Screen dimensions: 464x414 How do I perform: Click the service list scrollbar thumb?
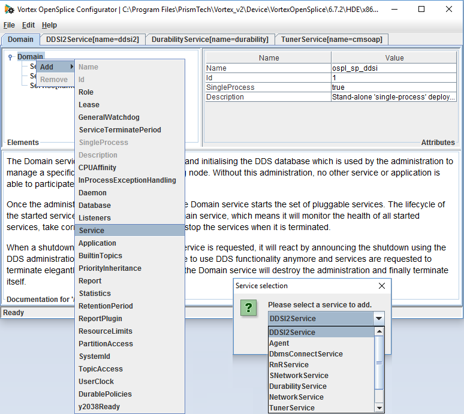pyautogui.click(x=379, y=362)
